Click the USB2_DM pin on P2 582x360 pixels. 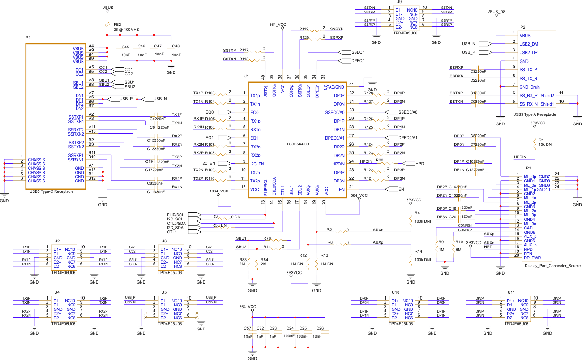[x=529, y=44]
